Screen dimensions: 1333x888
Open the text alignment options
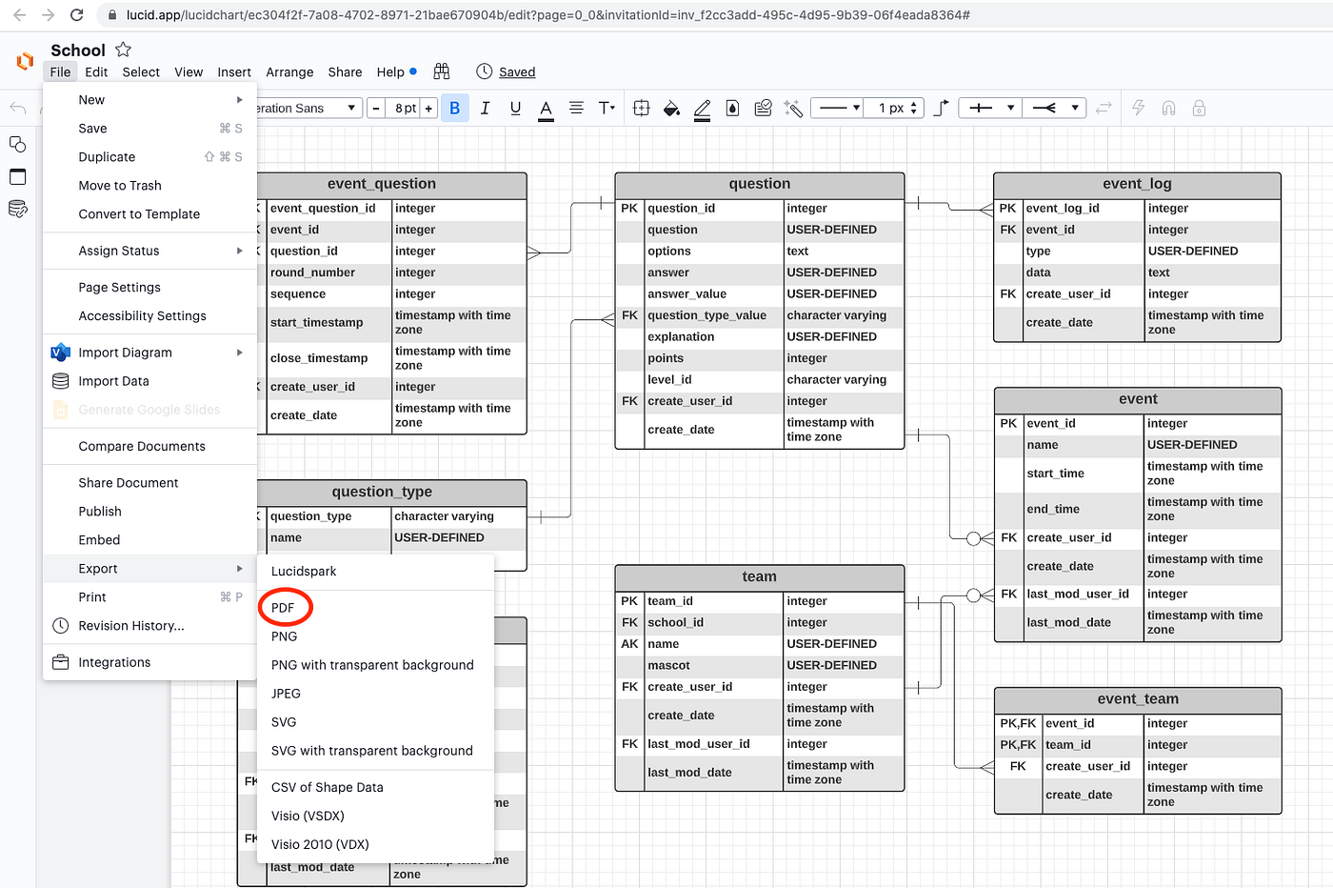(x=576, y=108)
